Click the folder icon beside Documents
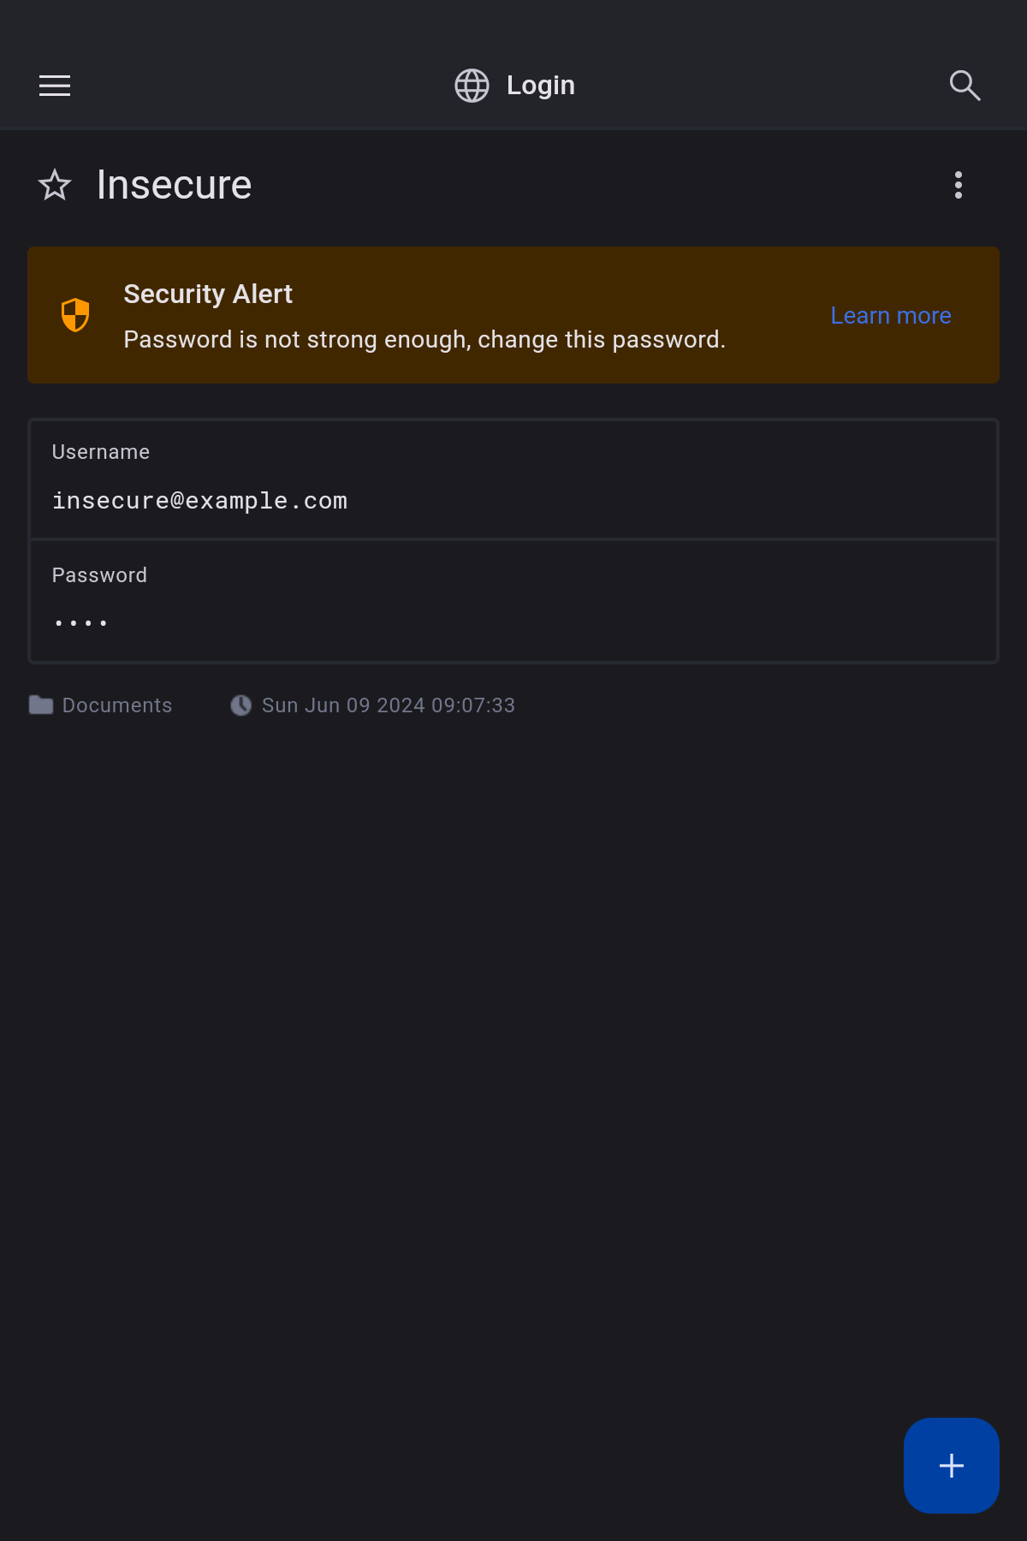This screenshot has height=1541, width=1027. (41, 705)
